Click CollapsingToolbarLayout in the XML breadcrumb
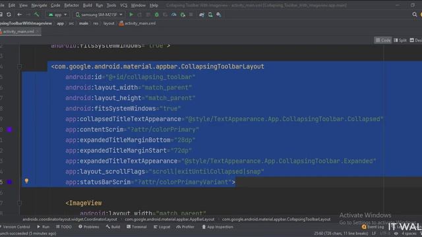The width and height of the screenshot is (422, 237). coord(276,219)
